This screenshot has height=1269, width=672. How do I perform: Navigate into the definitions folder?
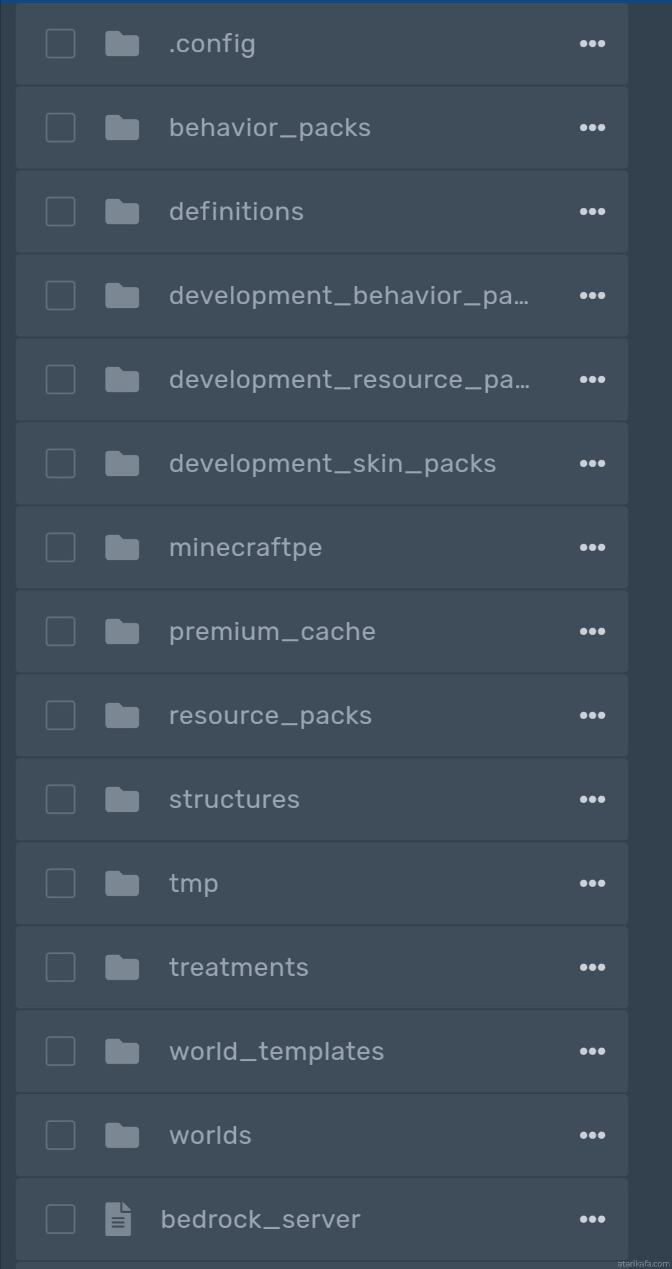coord(236,211)
